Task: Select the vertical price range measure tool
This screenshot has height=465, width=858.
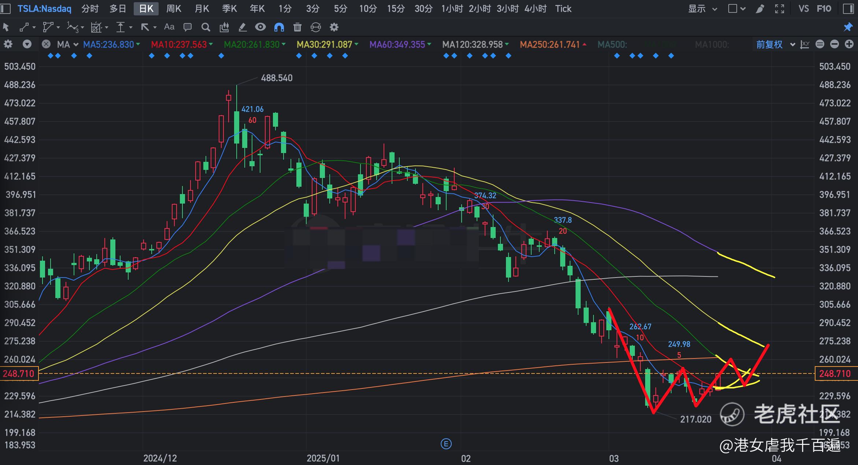Action: [121, 27]
